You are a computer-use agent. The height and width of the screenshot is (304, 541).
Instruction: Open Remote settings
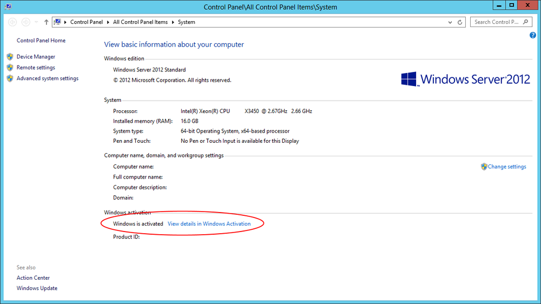pyautogui.click(x=36, y=67)
